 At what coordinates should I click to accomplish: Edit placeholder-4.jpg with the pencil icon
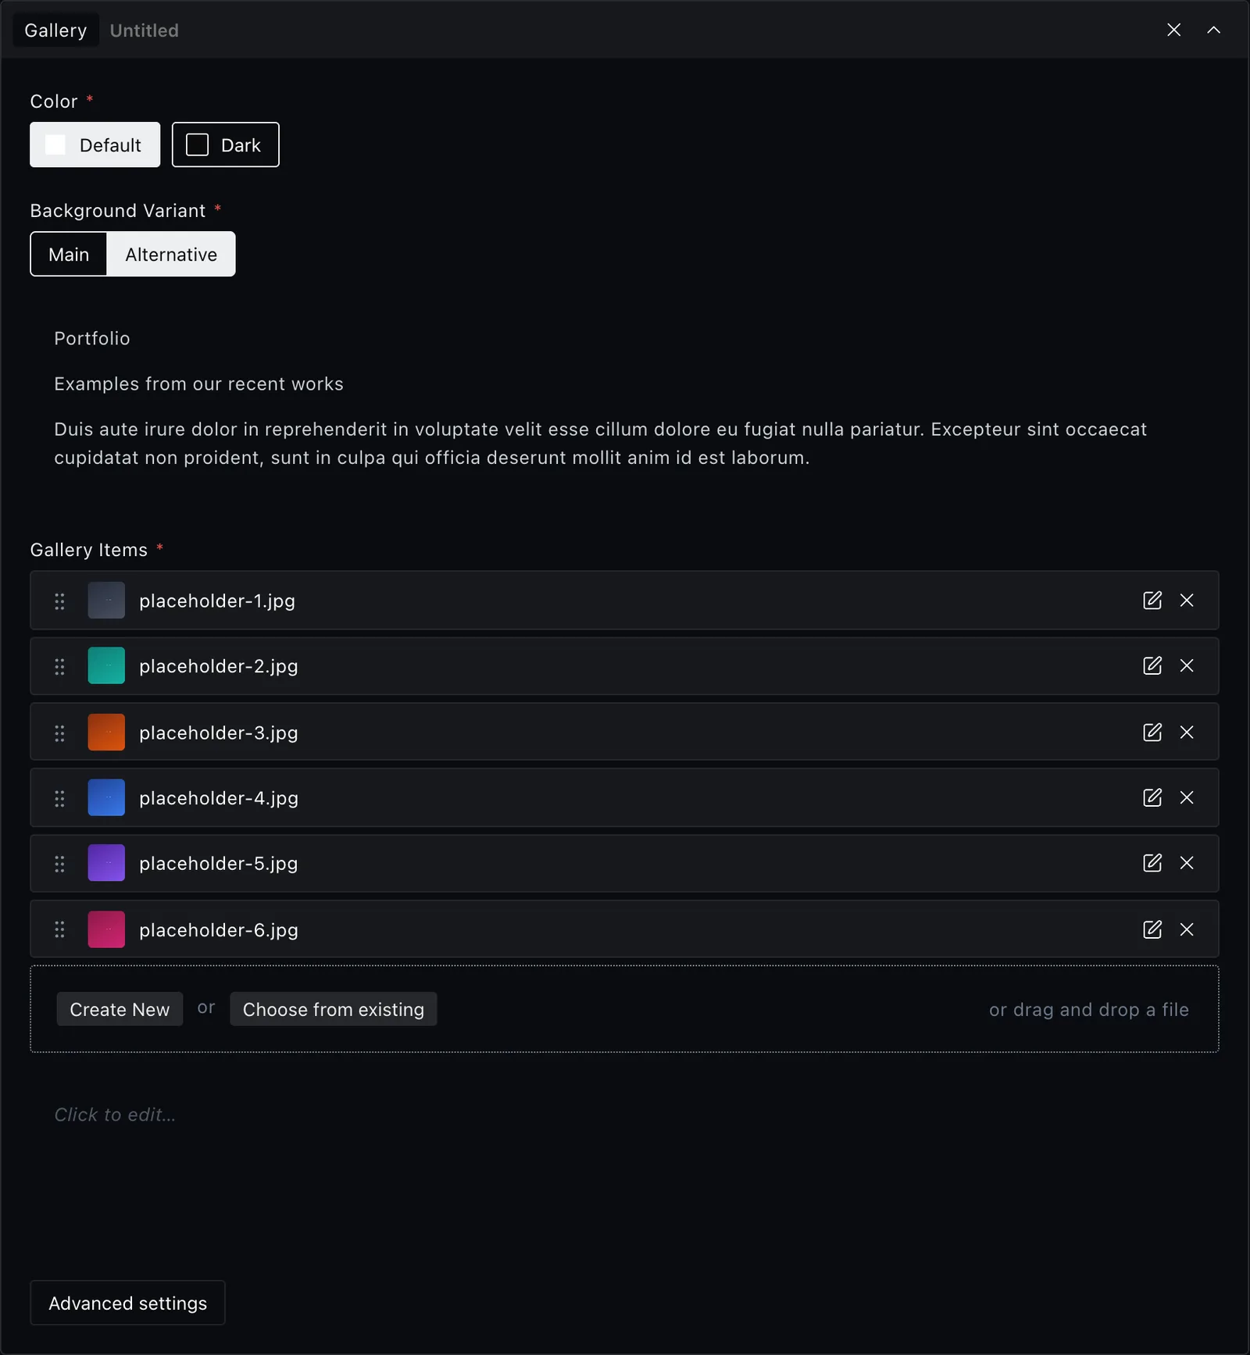[1152, 797]
